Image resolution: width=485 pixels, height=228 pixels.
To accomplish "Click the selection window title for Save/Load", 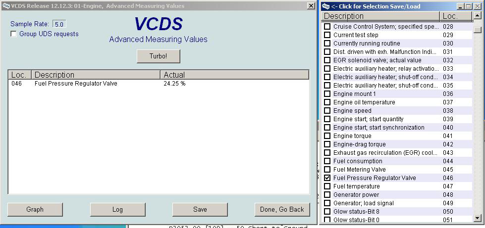I will (376, 6).
